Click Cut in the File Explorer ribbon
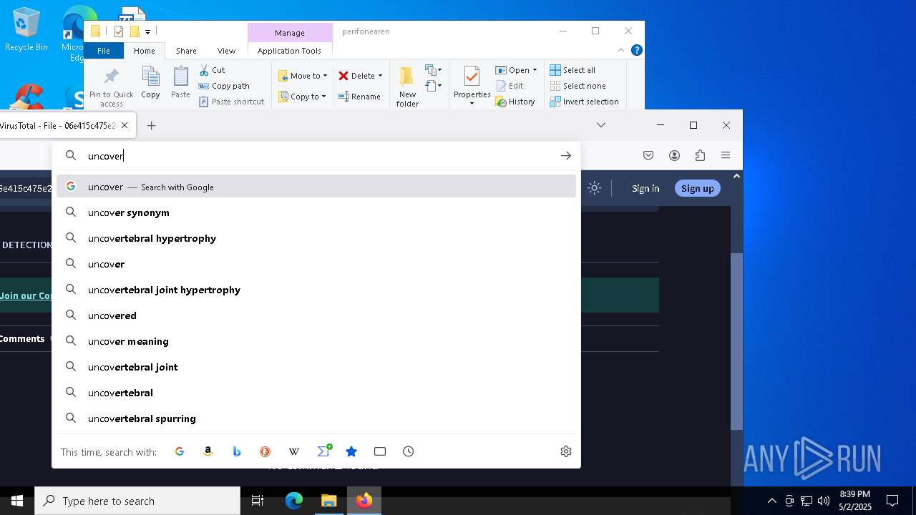This screenshot has width=916, height=515. pyautogui.click(x=212, y=69)
